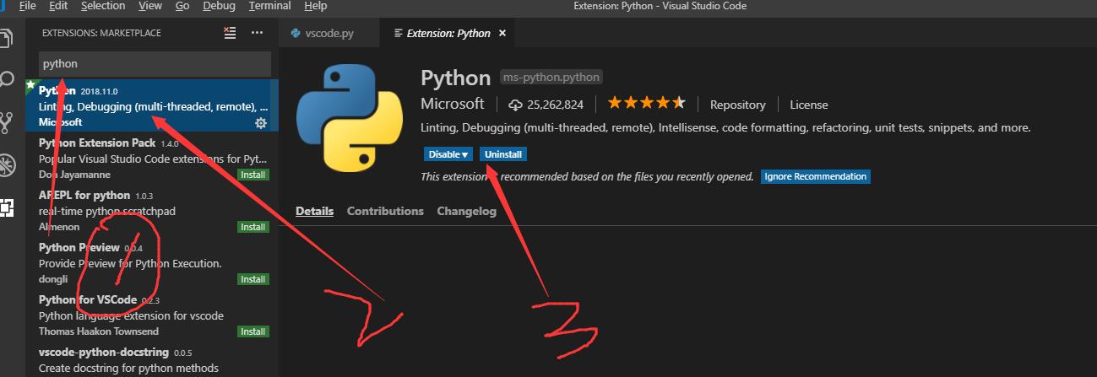Install AREPL for python
This screenshot has height=377, width=1097.
click(x=253, y=227)
